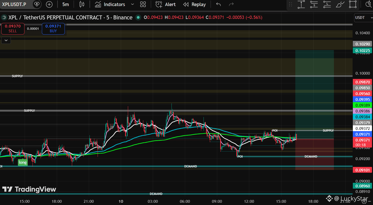Start bar Replay mode
Image resolution: width=373 pixels, height=205 pixels.
pyautogui.click(x=194, y=4)
